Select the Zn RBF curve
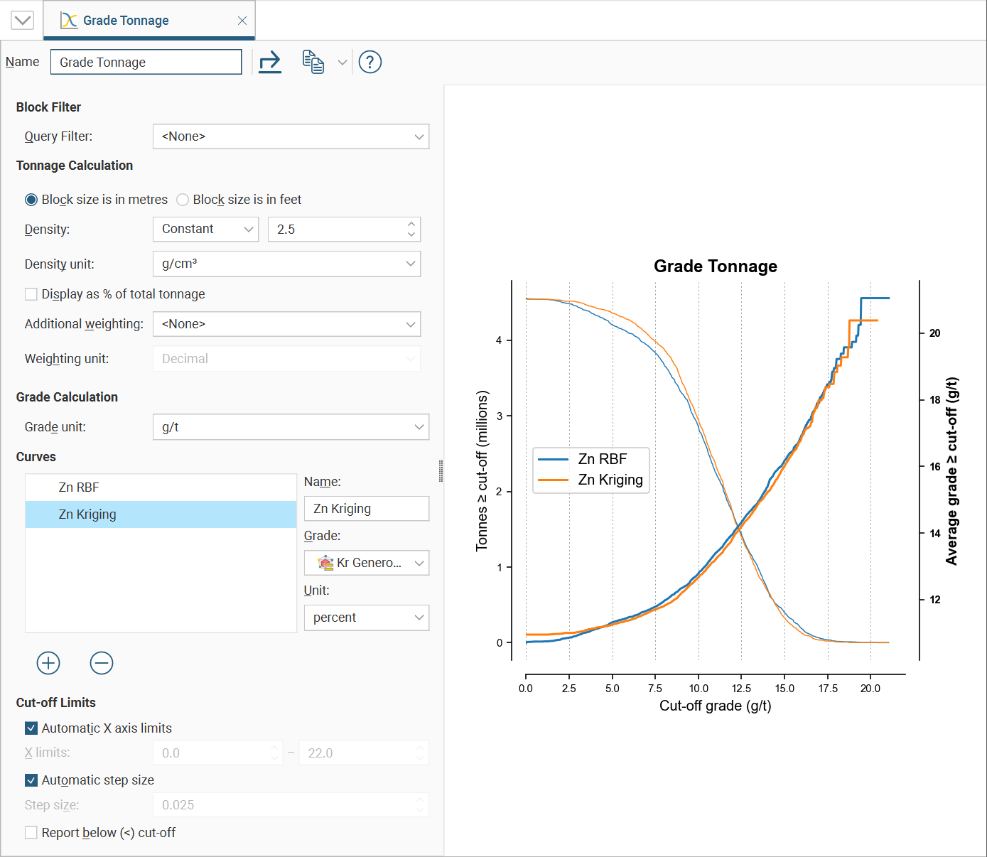This screenshot has width=987, height=857. [79, 487]
